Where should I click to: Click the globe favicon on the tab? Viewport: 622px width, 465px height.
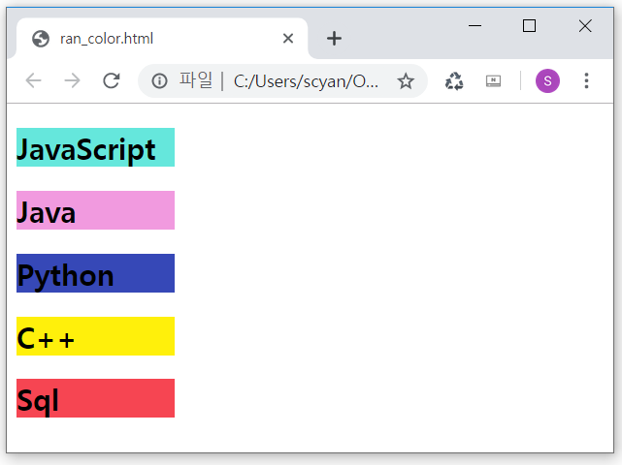tap(41, 39)
